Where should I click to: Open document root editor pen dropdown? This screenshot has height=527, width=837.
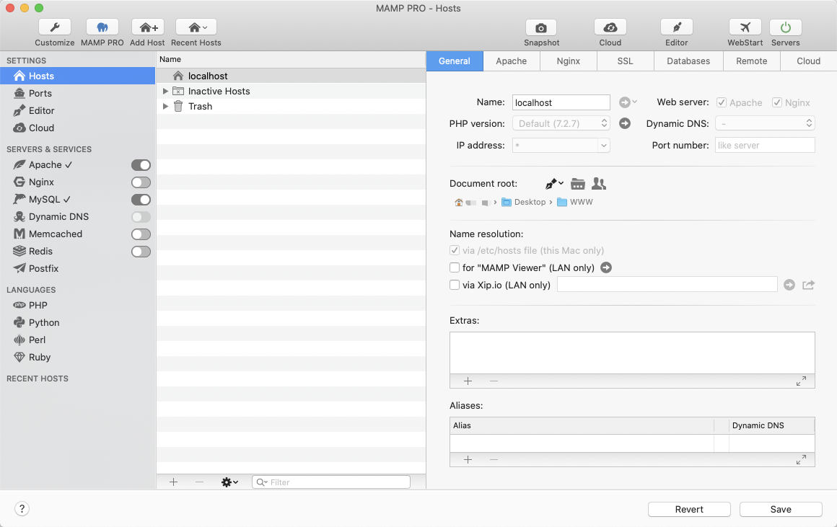[554, 184]
